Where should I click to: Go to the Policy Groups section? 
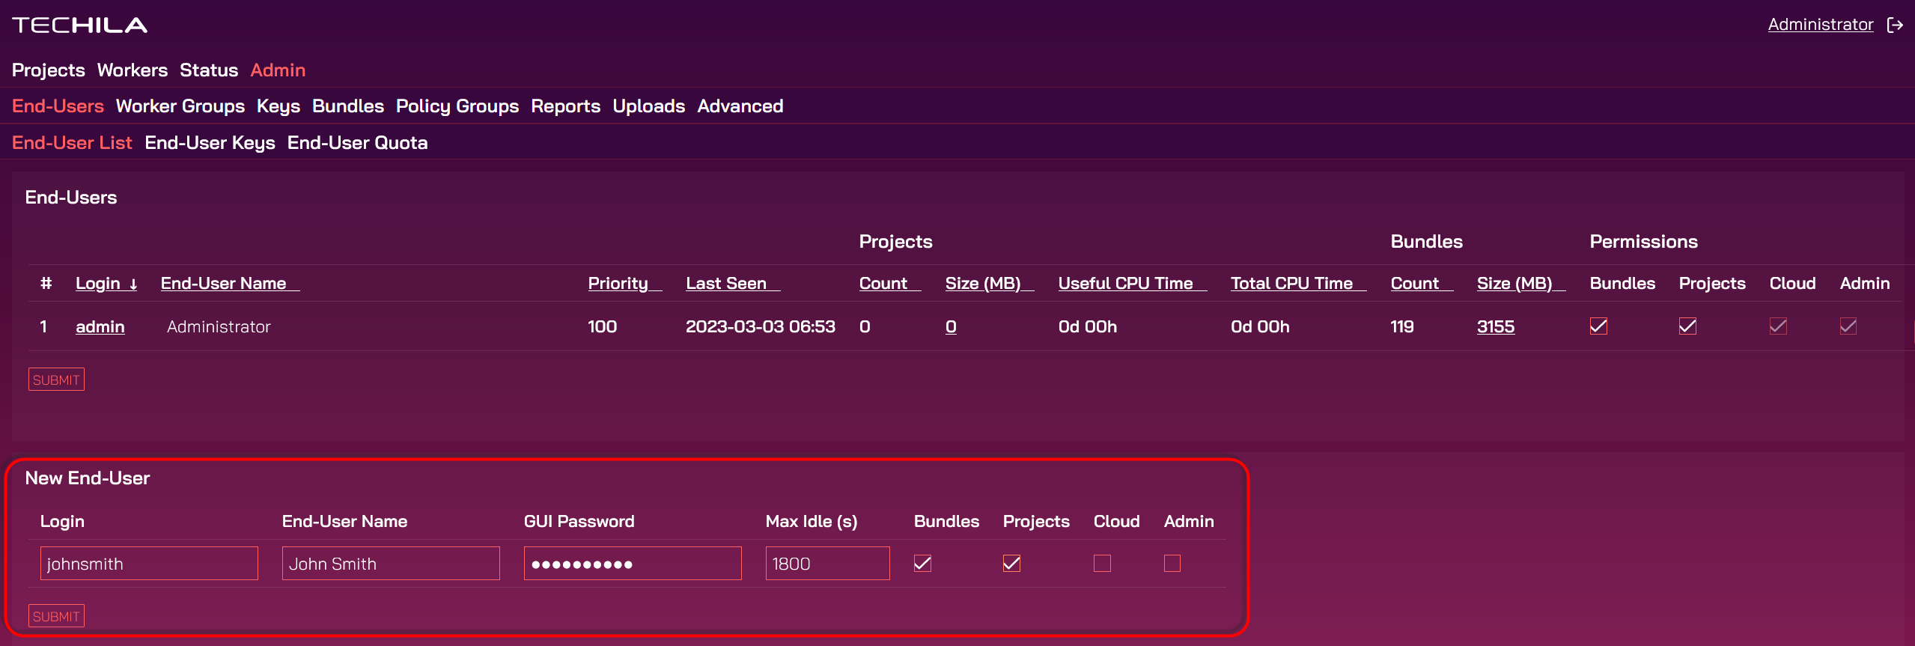457,106
